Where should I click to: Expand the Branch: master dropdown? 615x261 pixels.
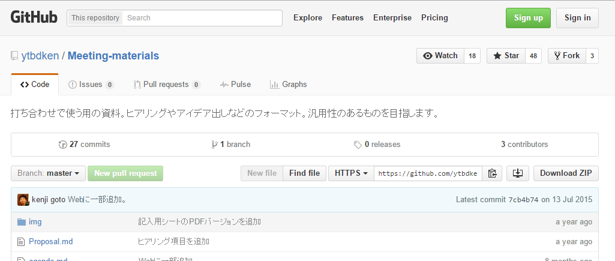(48, 173)
